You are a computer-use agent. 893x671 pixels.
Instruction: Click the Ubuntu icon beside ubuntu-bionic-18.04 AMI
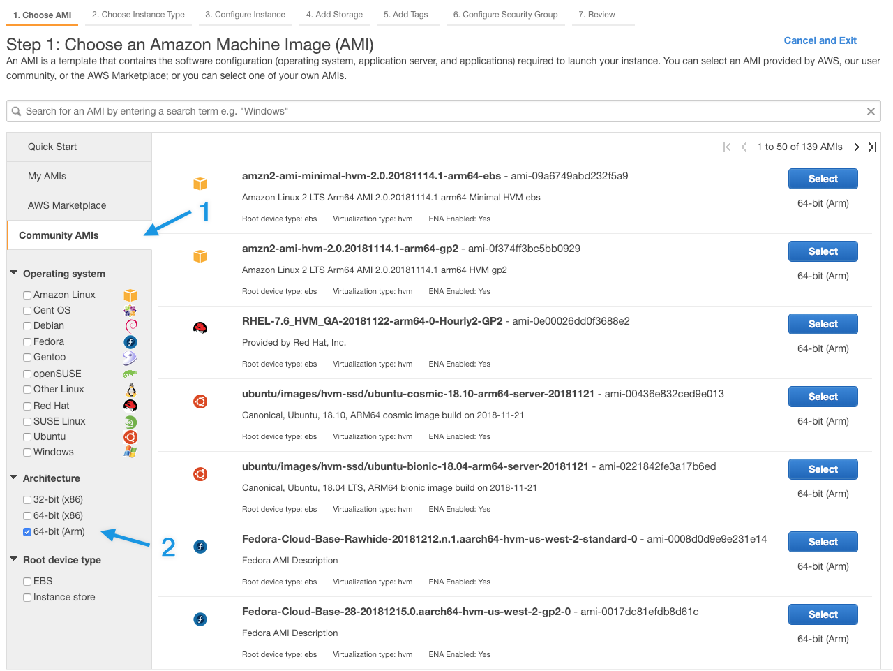pyautogui.click(x=200, y=474)
